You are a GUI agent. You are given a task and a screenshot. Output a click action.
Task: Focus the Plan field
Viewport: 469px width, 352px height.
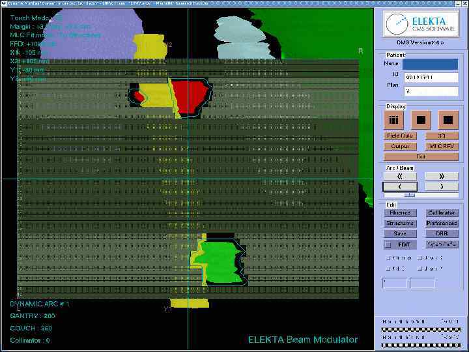click(x=431, y=91)
